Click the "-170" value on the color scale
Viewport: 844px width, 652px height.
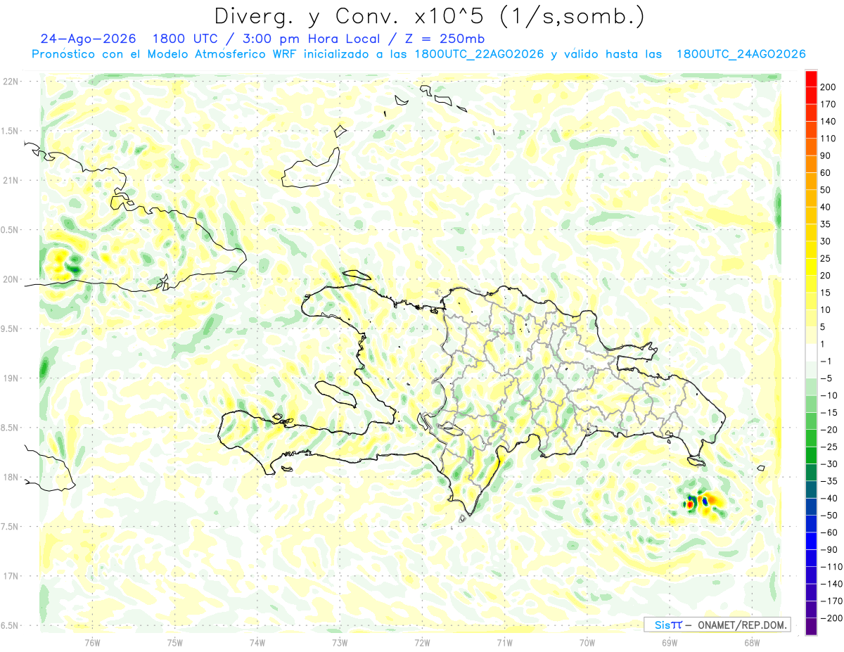click(832, 601)
